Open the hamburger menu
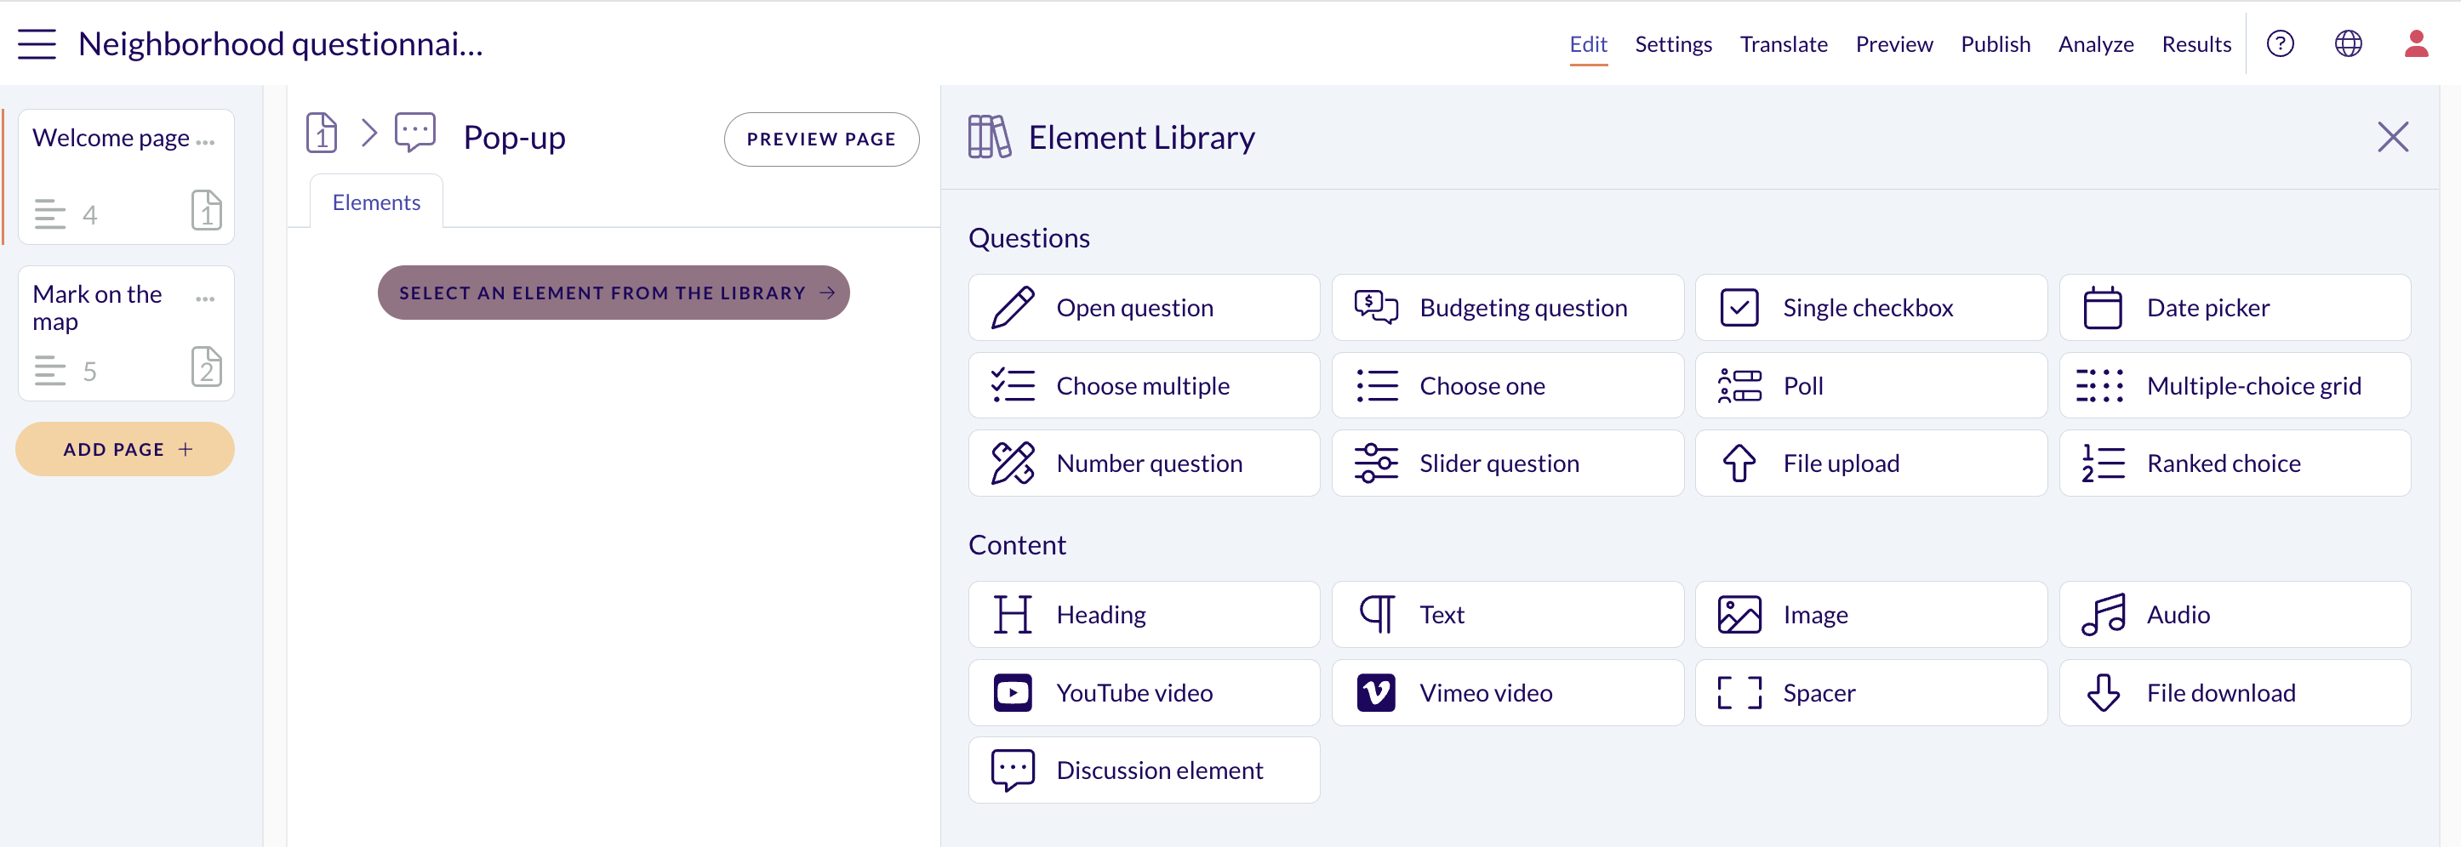The height and width of the screenshot is (847, 2461). coord(37,44)
